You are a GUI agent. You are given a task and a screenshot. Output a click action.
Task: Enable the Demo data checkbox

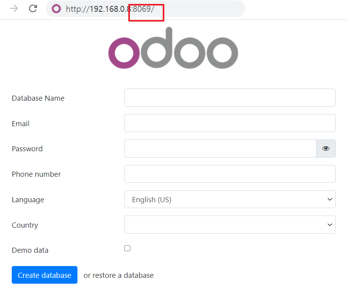127,248
